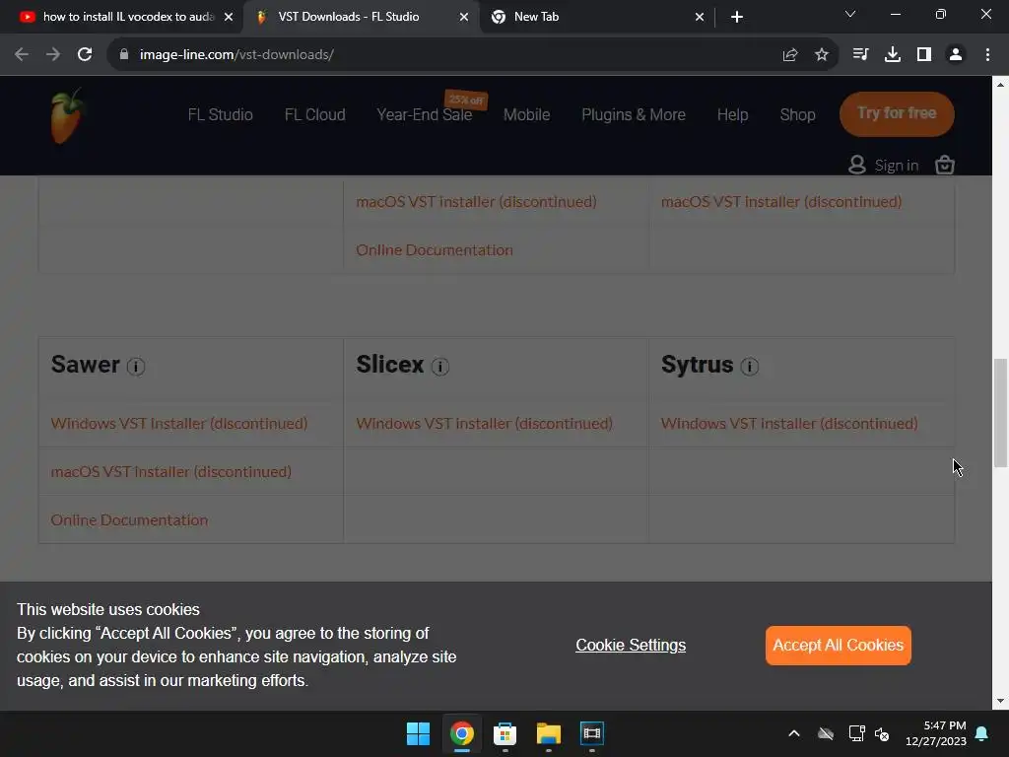This screenshot has width=1009, height=757.
Task: Click the page vertical scrollbar thumb
Action: point(1000,412)
